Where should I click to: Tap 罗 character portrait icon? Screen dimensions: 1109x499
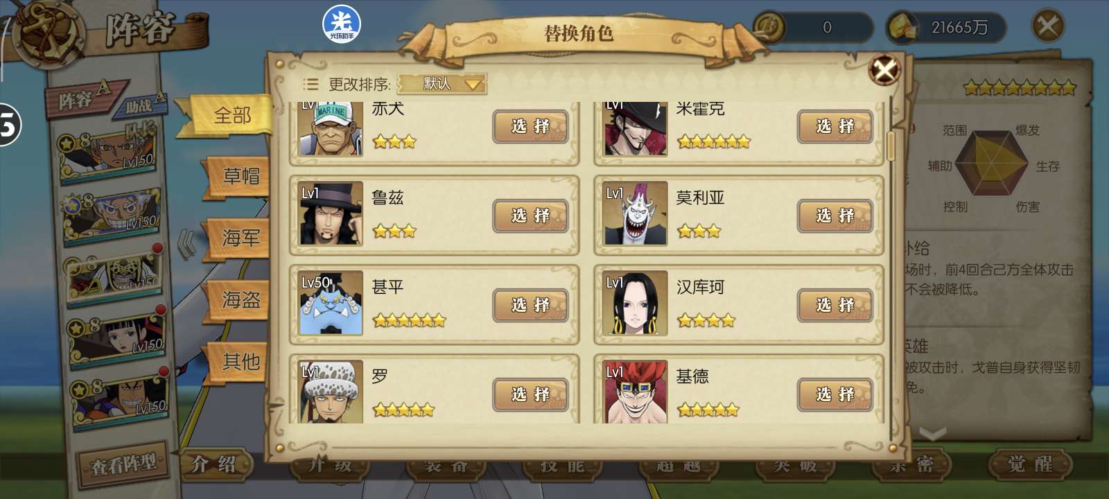point(331,392)
